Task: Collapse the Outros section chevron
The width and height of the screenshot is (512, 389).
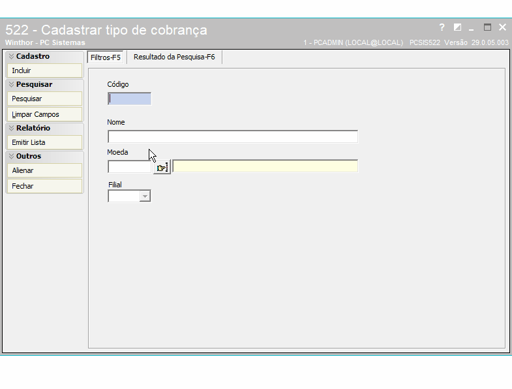Action: pos(12,156)
